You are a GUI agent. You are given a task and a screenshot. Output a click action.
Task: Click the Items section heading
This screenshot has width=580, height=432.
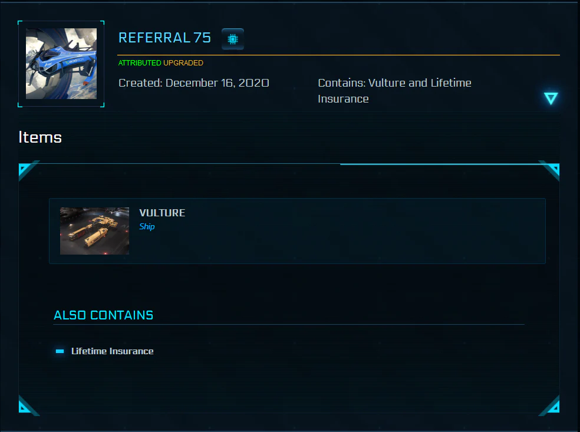(x=40, y=137)
